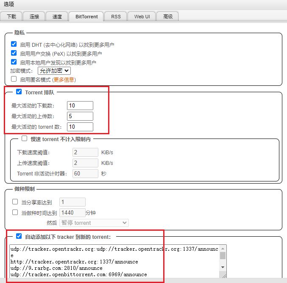Click the tracker list scrollbar down arrow
This screenshot has width=287, height=283.
point(223,266)
